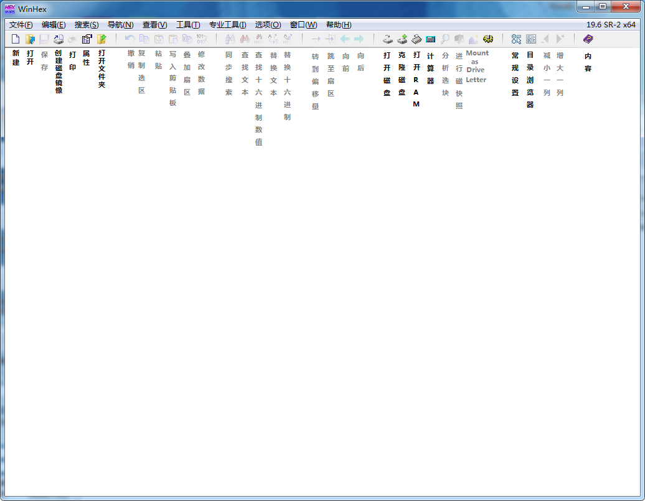Open Disk using the 打开磁盘 icon
645x501 pixels.
click(x=387, y=39)
